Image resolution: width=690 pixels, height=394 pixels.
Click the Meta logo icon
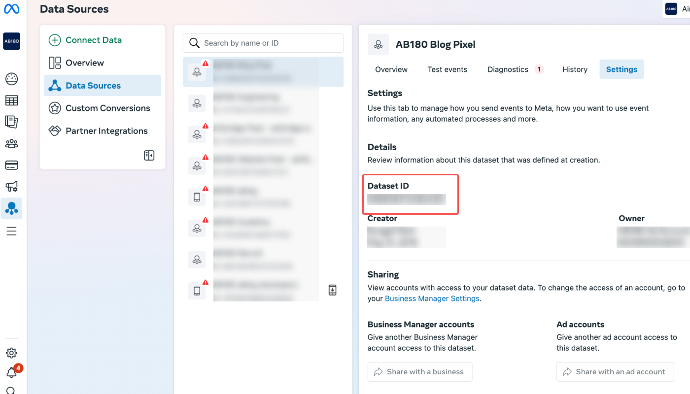pos(11,9)
